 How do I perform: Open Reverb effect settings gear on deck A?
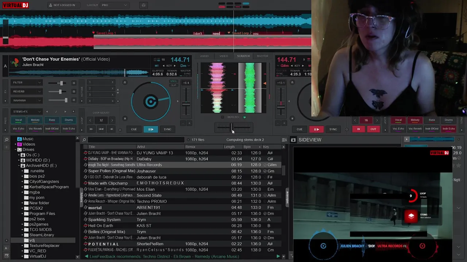click(74, 92)
